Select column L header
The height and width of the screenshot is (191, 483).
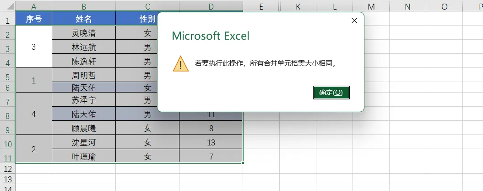coord(335,6)
